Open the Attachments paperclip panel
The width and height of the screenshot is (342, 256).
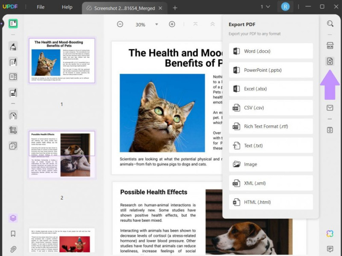coord(13,249)
